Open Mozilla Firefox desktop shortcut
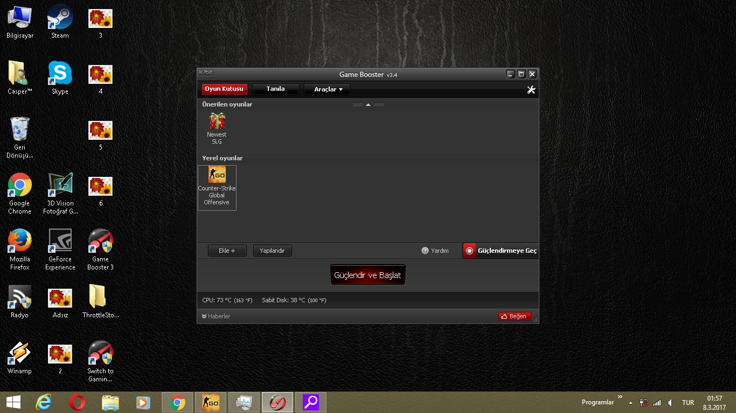The image size is (736, 413). coord(20,250)
